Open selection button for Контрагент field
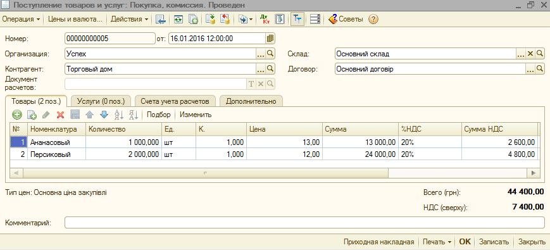This screenshot has height=250, width=550. (x=261, y=69)
